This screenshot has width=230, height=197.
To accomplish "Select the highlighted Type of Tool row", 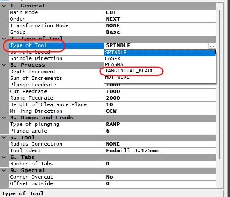I will (x=56, y=46).
